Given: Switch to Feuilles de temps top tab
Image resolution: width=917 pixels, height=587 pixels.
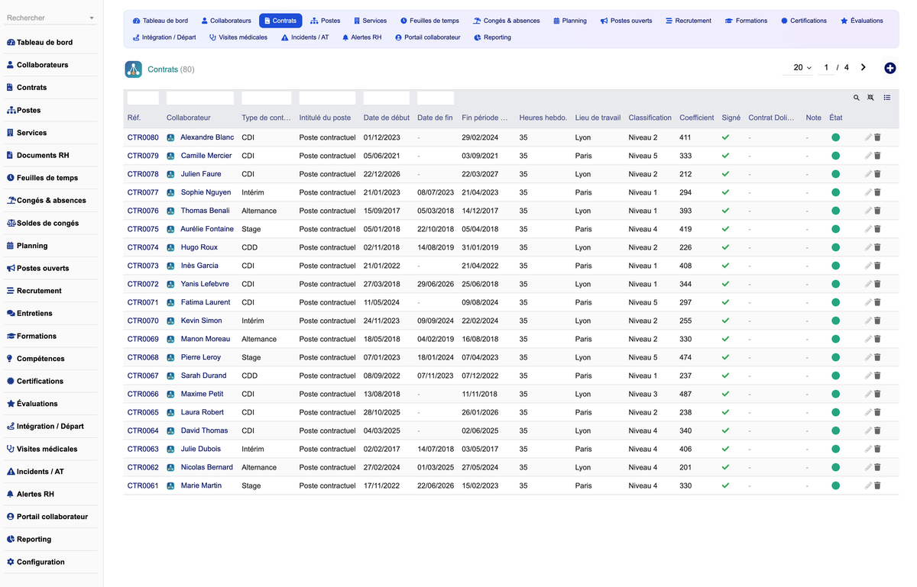Looking at the screenshot, I should tap(429, 21).
